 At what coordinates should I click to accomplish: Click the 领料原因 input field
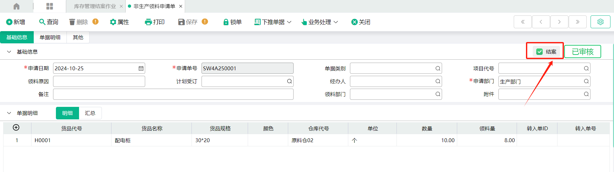[x=99, y=81]
